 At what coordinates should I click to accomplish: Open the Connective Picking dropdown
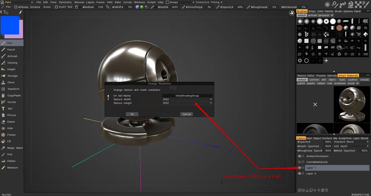209,2
